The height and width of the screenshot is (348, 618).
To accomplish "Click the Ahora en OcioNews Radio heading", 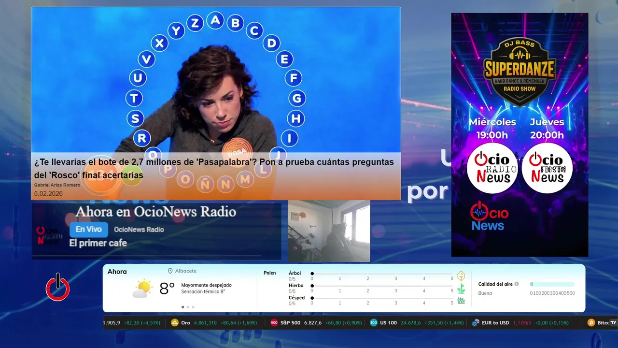I will [155, 212].
